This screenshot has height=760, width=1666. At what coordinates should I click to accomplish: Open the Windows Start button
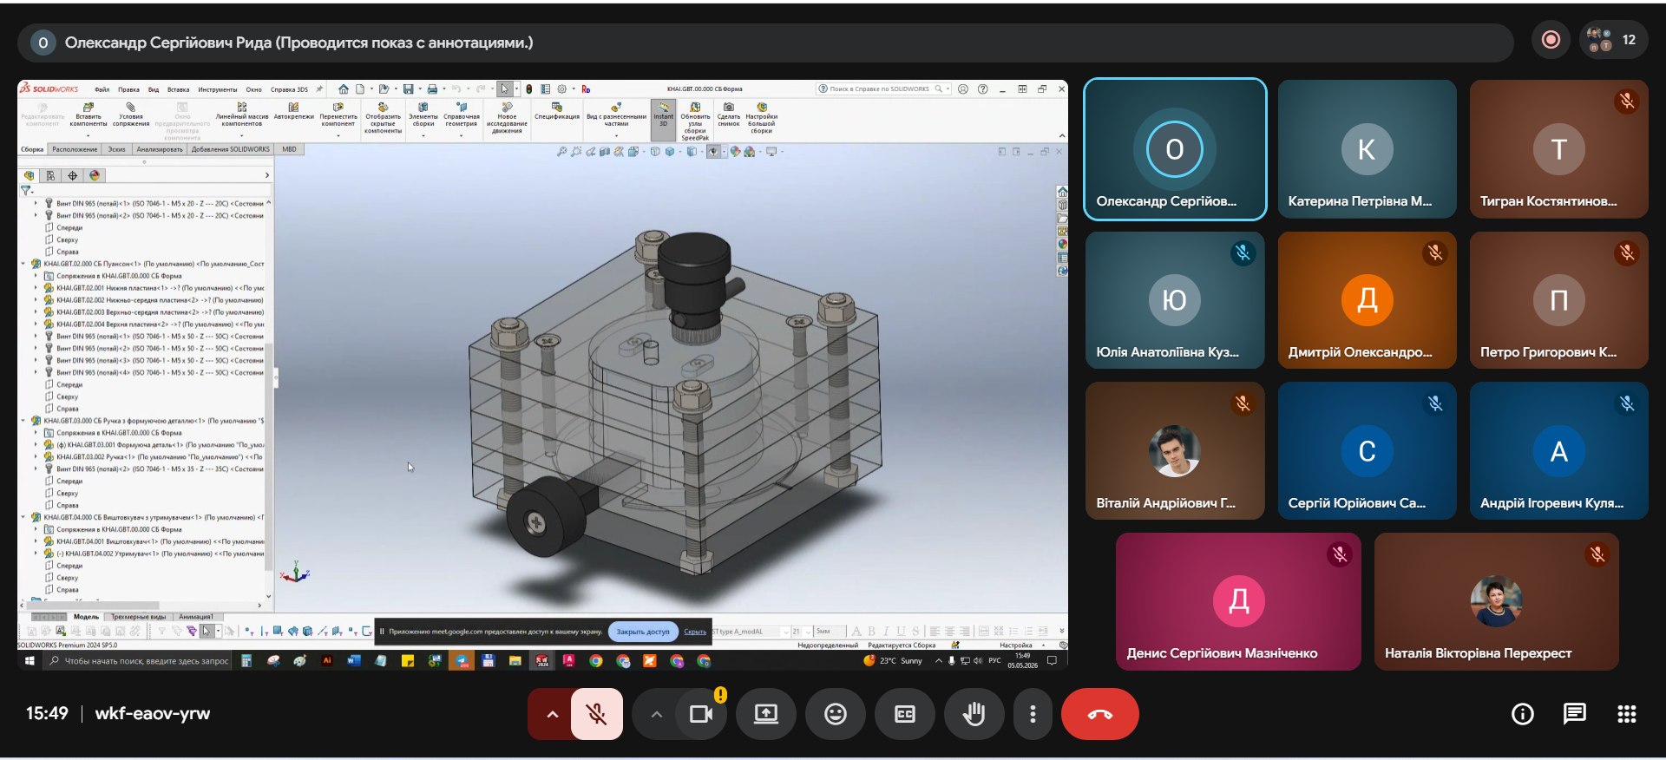tap(30, 661)
